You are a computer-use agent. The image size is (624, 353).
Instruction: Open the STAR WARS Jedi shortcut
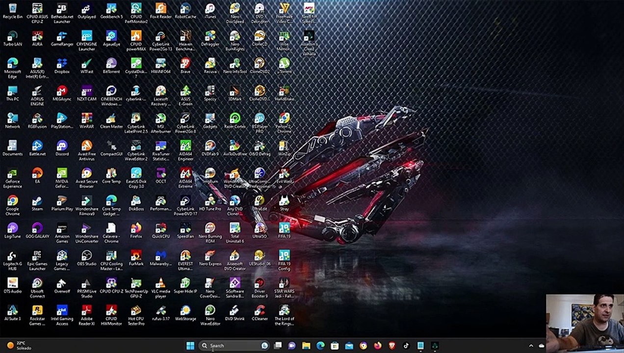point(285,288)
